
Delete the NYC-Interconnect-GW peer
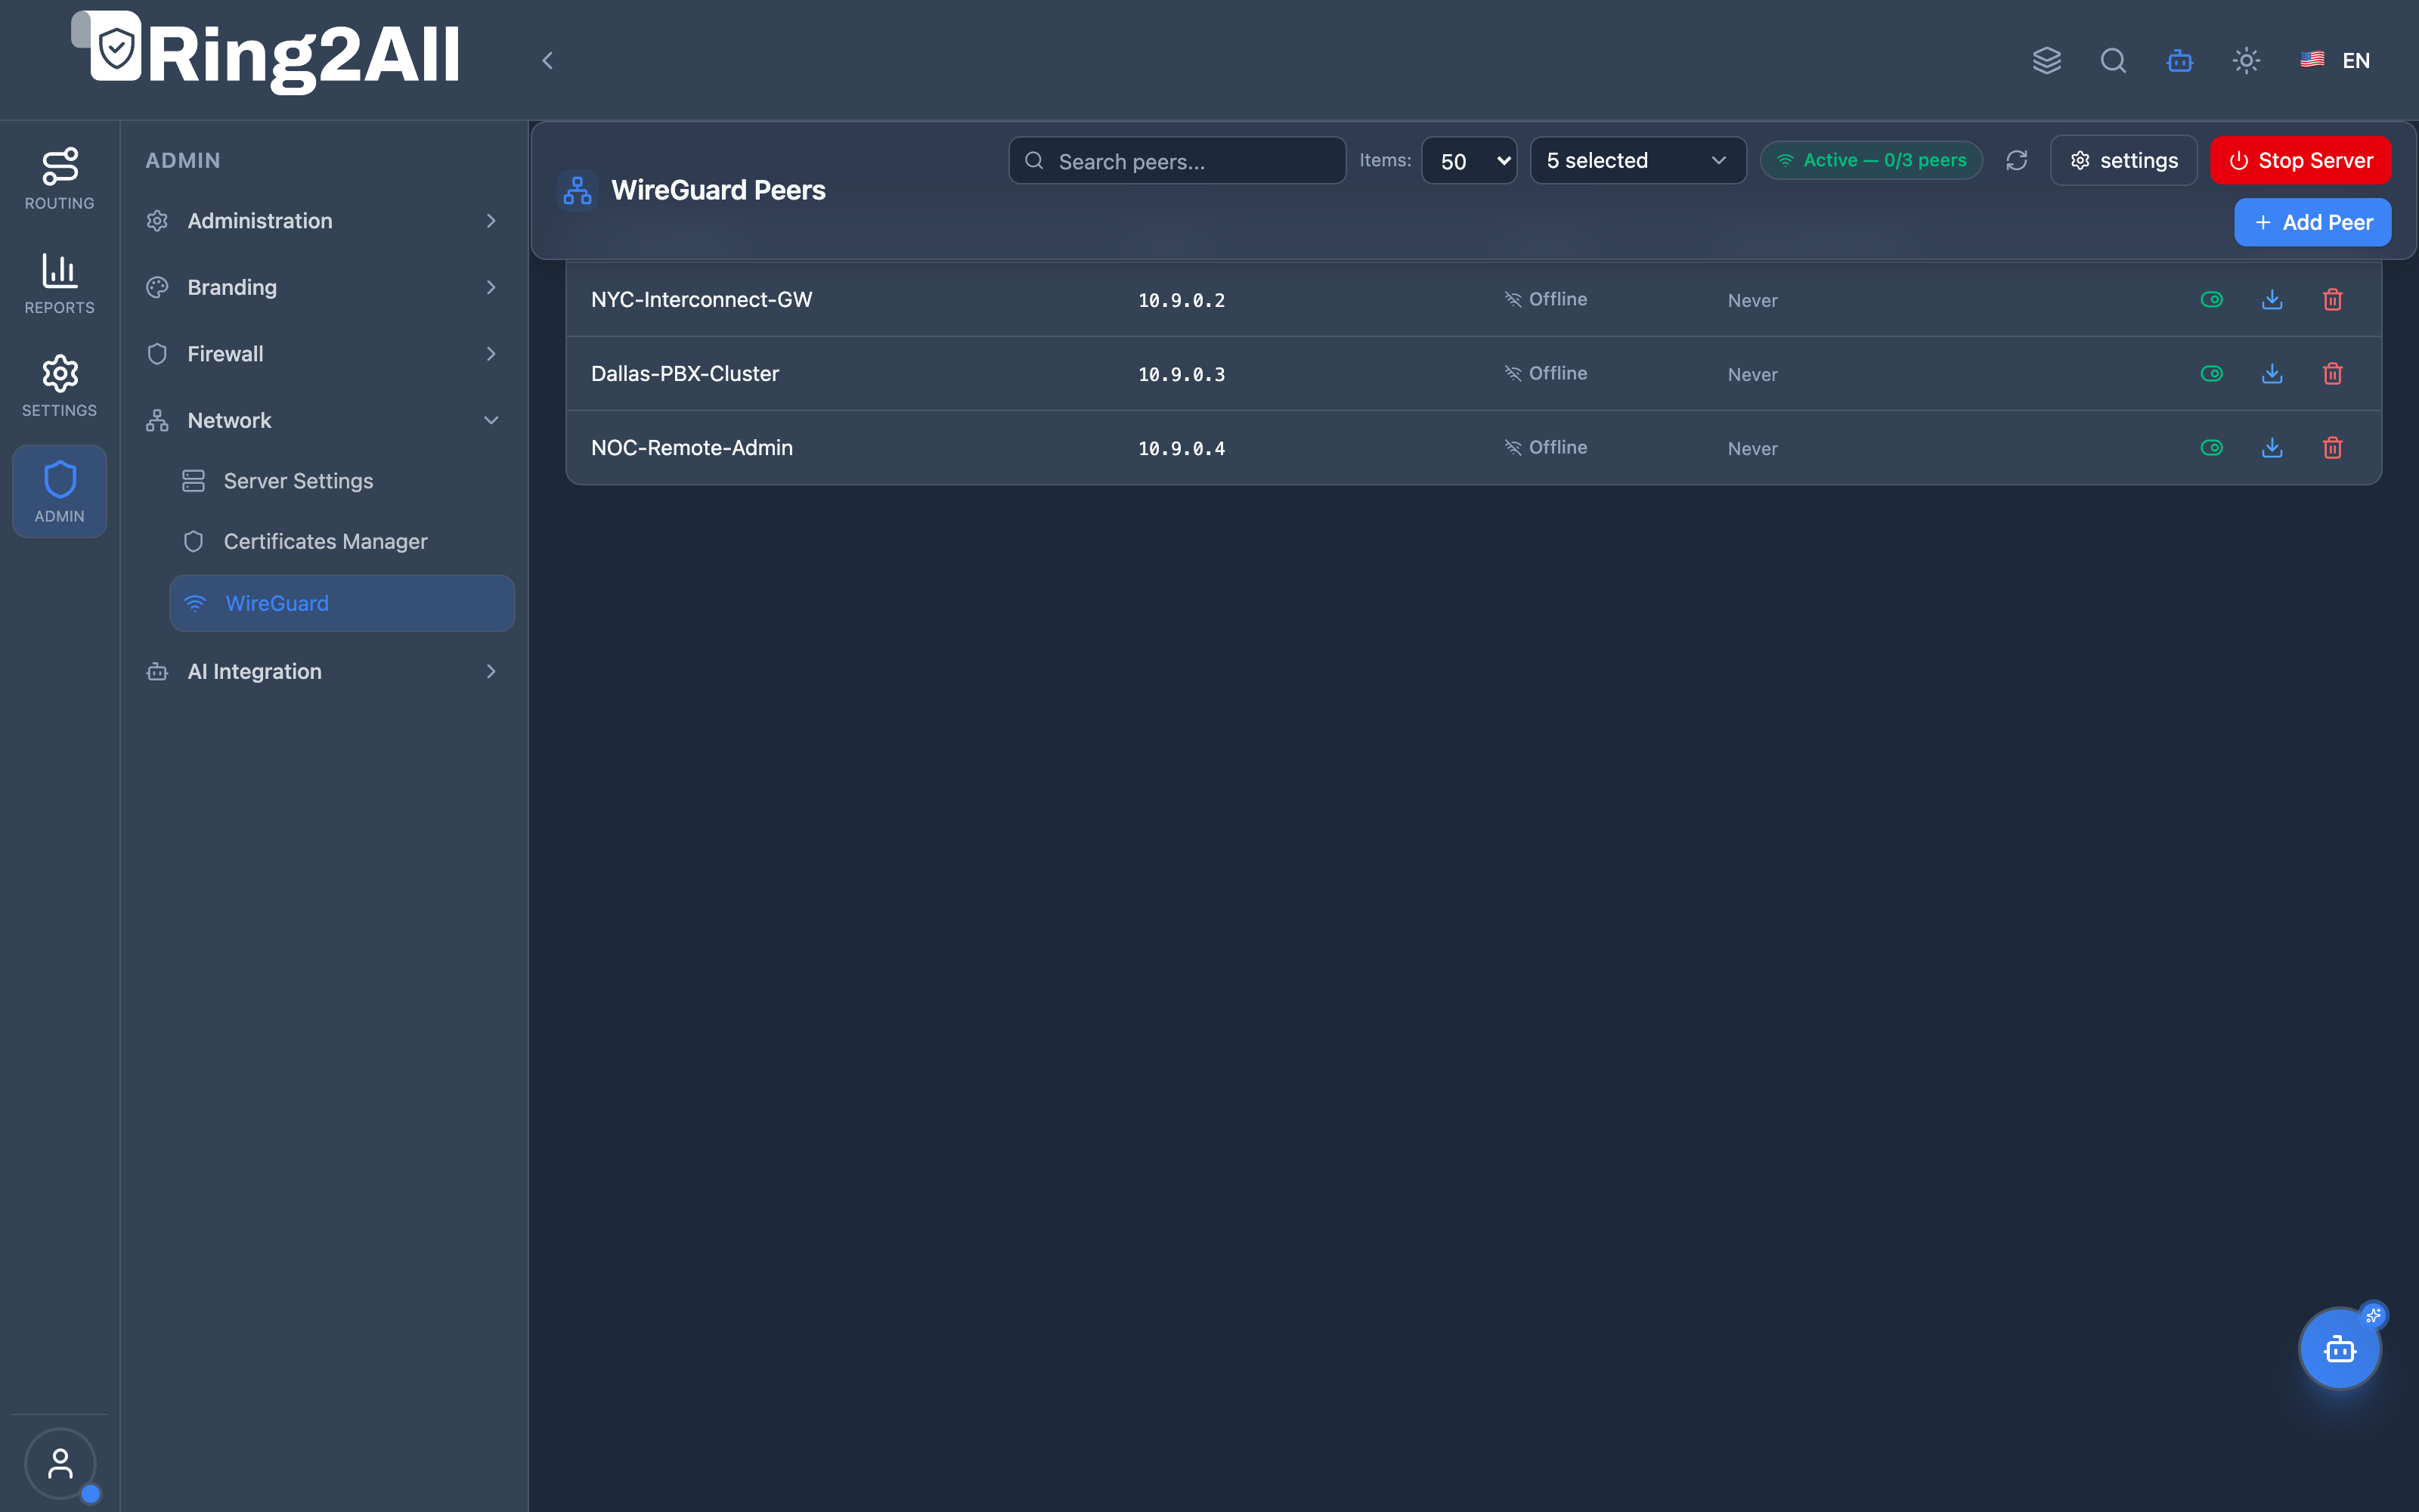point(2332,300)
